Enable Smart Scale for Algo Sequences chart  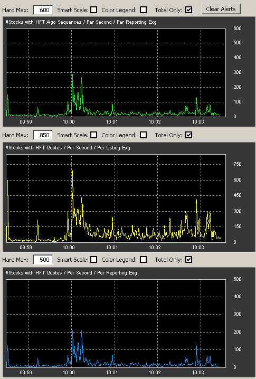click(94, 10)
